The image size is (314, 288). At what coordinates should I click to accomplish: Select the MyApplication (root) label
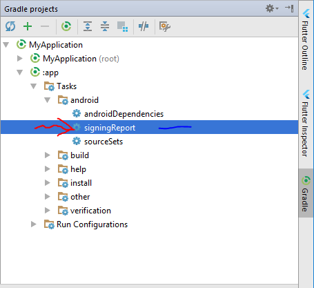[81, 59]
